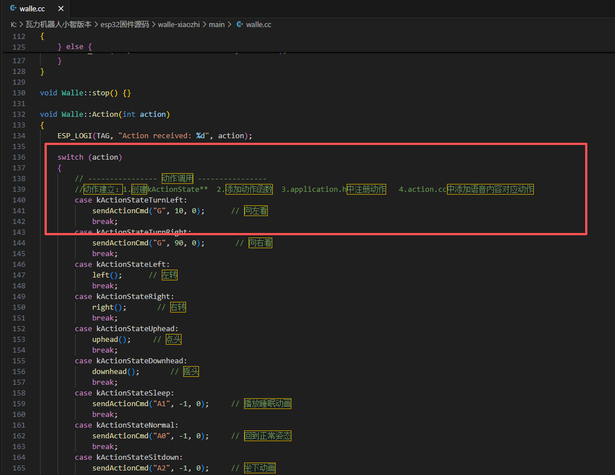This screenshot has width=615, height=475.
Task: Click the 'Walle::Action' function name
Action: click(x=90, y=114)
